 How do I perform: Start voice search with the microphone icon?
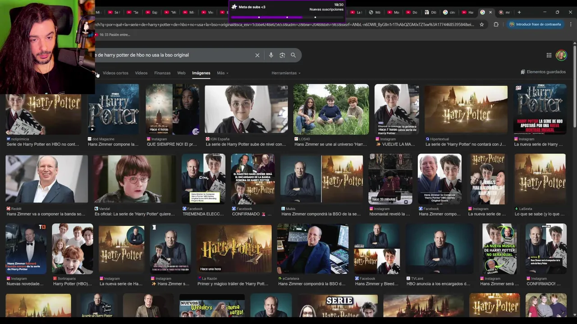271,55
